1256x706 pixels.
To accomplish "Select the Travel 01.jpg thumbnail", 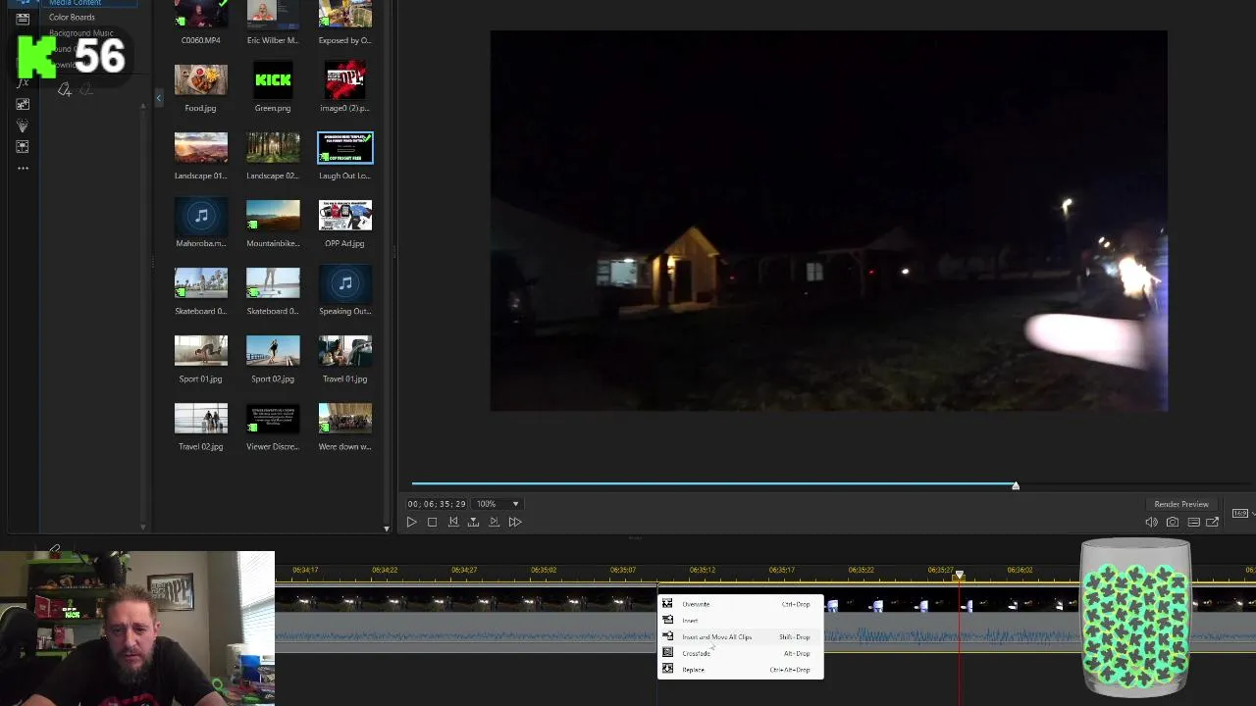I will coord(344,351).
